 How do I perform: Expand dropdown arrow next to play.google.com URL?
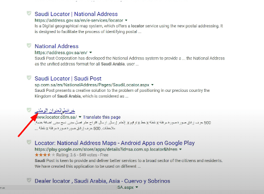tap(180, 149)
